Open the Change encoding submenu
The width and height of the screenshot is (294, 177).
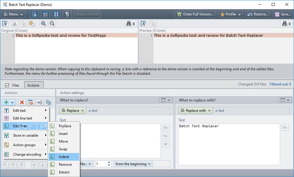(x=26, y=154)
